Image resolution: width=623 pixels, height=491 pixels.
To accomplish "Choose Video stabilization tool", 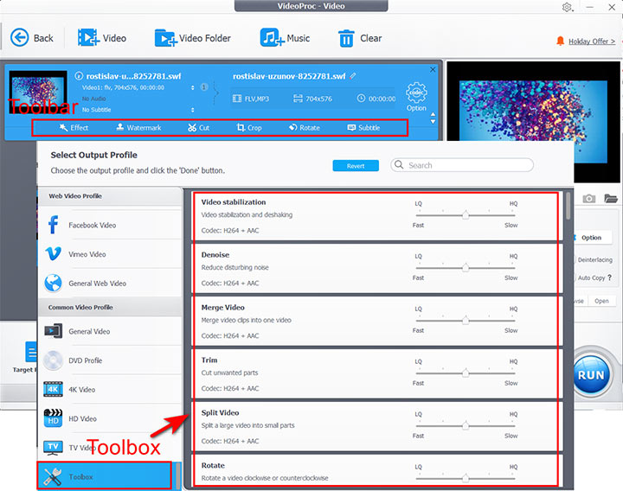I will 375,216.
